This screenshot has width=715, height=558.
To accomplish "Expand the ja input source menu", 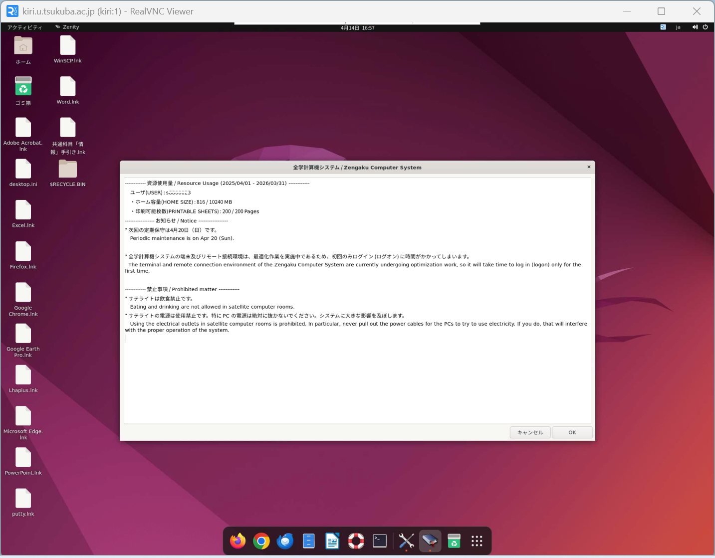I will [678, 27].
